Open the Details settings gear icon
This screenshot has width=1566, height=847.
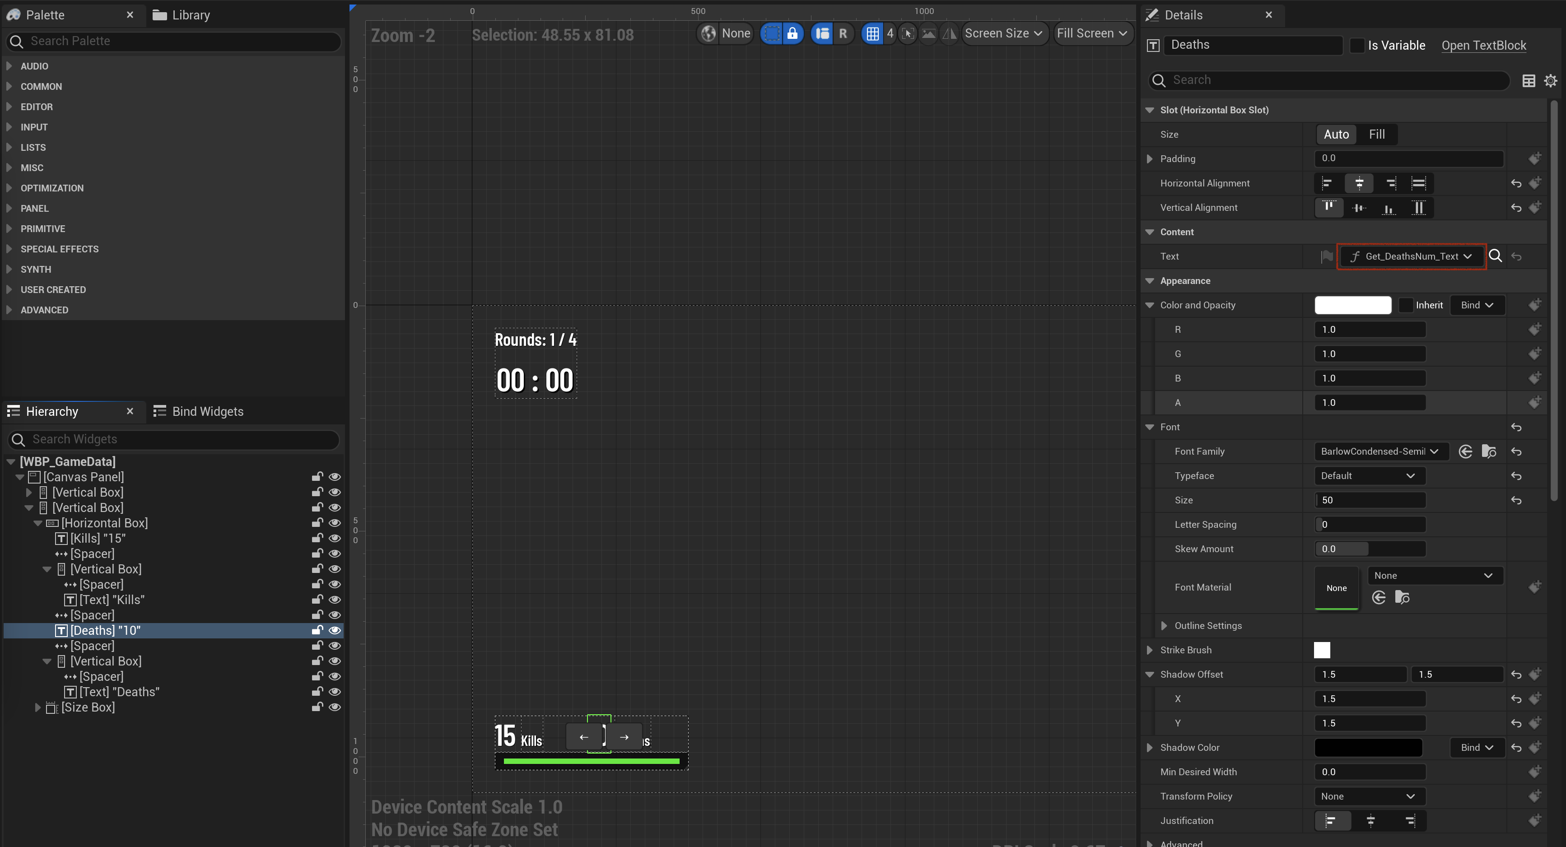[x=1550, y=80]
